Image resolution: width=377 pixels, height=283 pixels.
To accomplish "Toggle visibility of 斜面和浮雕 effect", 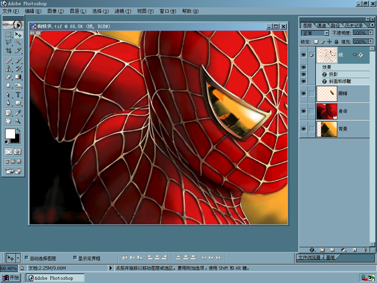I will 303,81.
